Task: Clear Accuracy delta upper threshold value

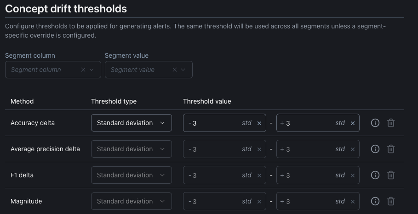Action: 353,123
